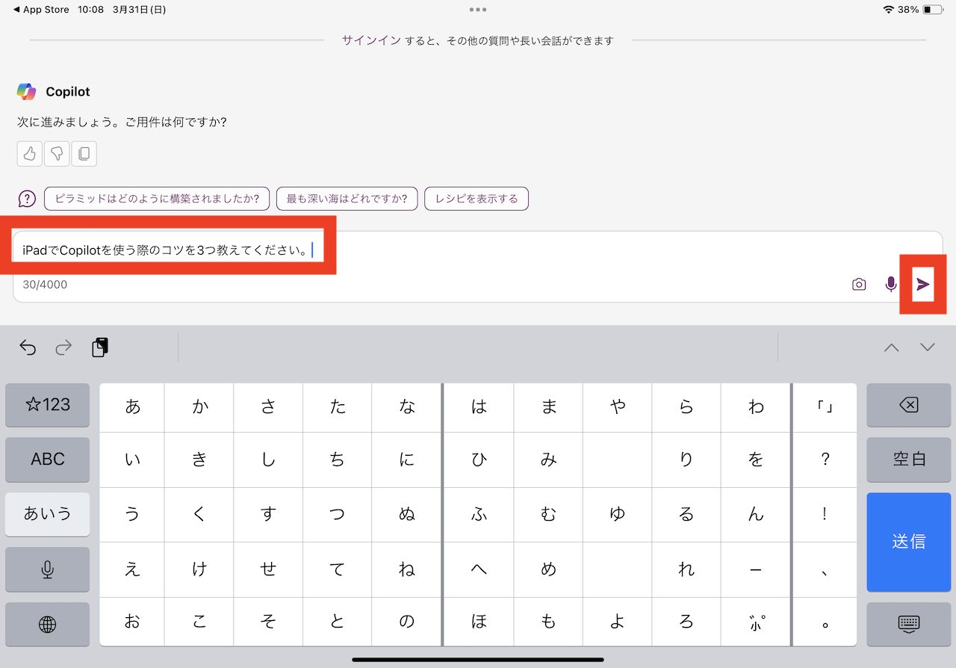Tap the dakuten ゛゜ modifier key
Viewport: 956px width, 668px height.
pyautogui.click(x=756, y=622)
